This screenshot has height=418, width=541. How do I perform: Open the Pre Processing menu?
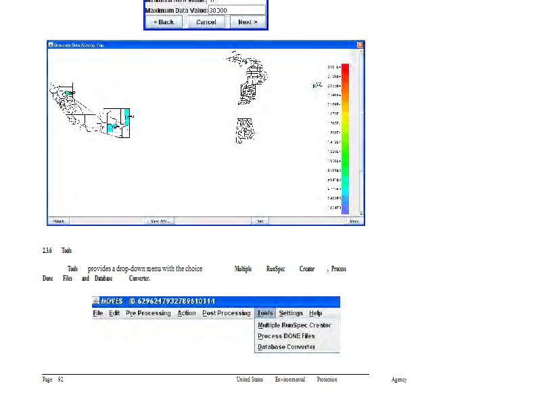[x=148, y=313]
